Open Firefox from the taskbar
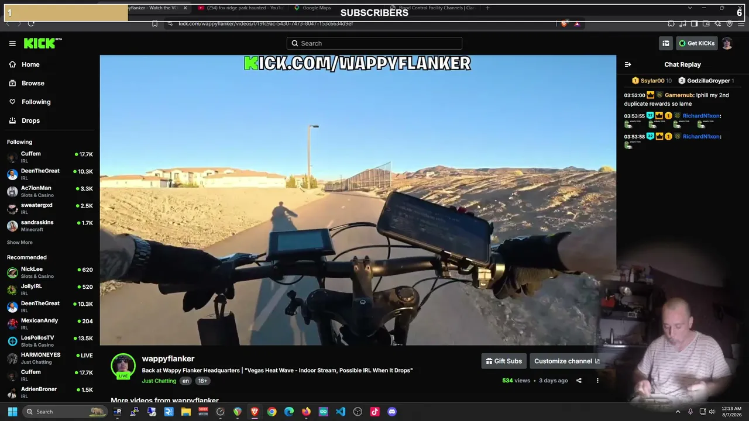Screen dimensions: 749x421 306,412
